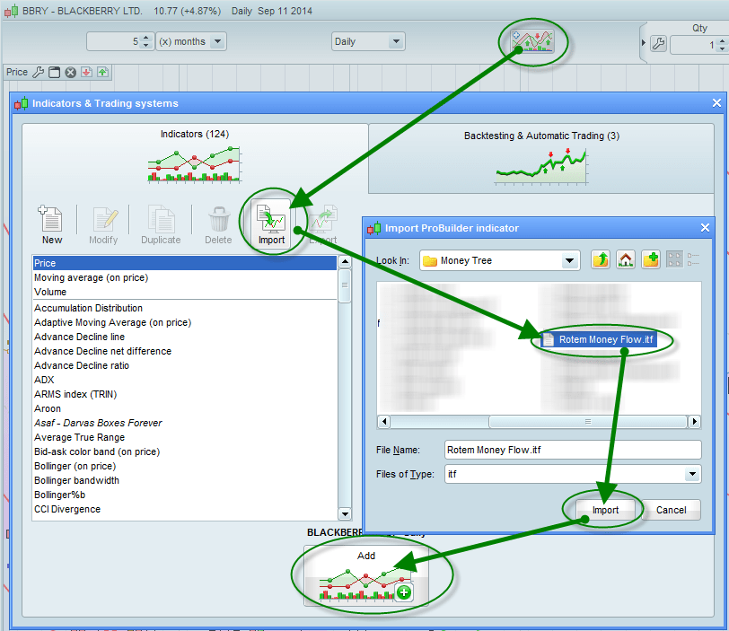Viewport: 729px width, 631px height.
Task: Select the Indicators (124) tab
Action: tap(195, 153)
